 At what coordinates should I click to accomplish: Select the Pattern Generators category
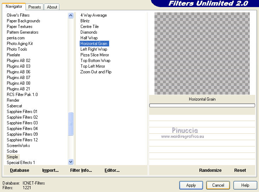tap(22, 32)
